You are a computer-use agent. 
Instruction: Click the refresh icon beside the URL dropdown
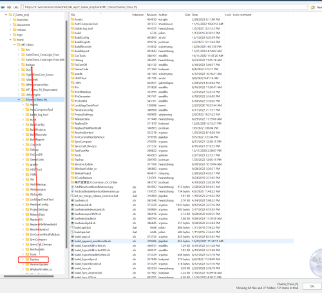click(313, 7)
